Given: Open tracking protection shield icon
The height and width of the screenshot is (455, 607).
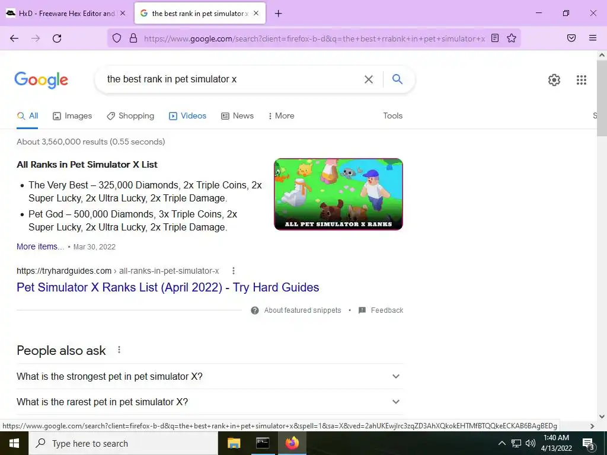Looking at the screenshot, I should click(117, 38).
